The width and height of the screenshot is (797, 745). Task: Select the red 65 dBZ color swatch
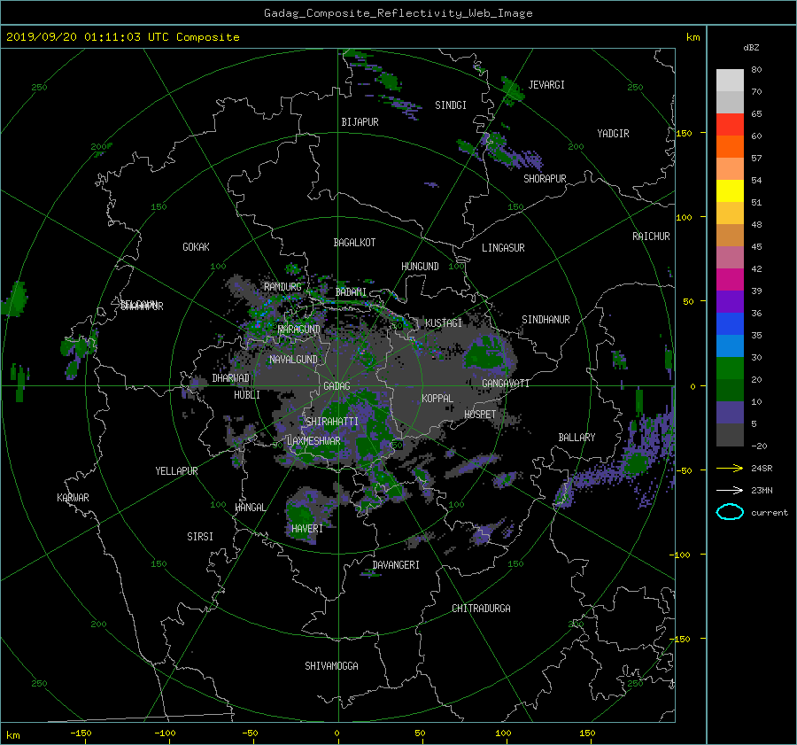(x=730, y=124)
